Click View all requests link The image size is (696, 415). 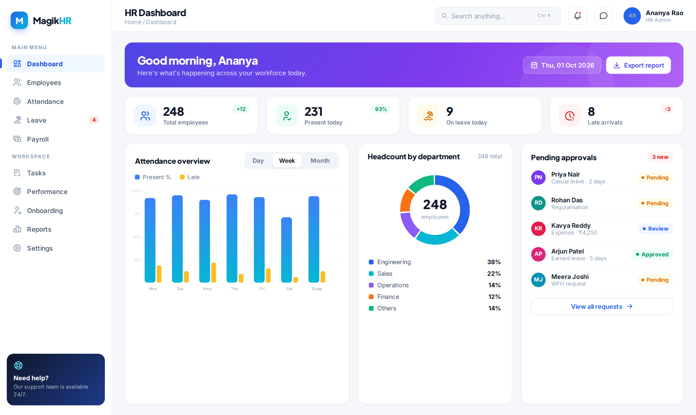[x=602, y=307]
